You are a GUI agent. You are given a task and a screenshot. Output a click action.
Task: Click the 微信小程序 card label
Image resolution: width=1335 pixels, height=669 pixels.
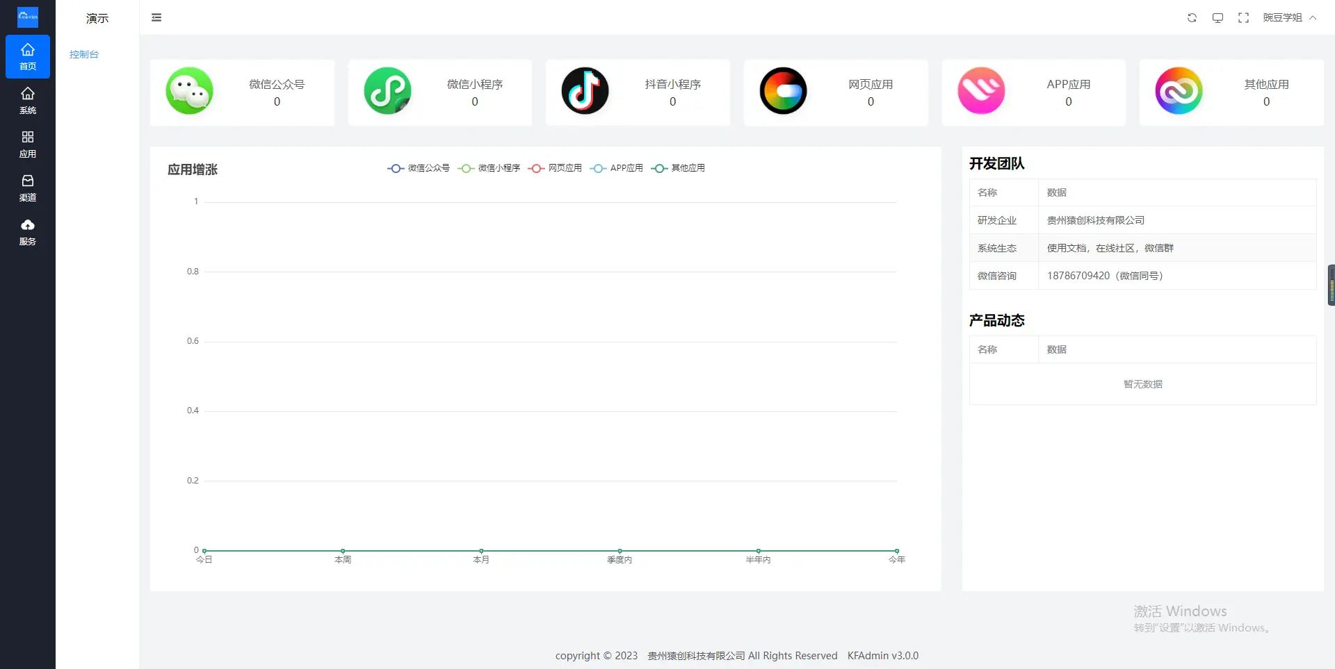475,84
